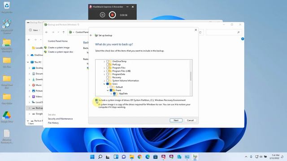The height and width of the screenshot is (161, 287).
Task: Expand OneDrive in File Explorer sidebar
Action: tap(28, 55)
